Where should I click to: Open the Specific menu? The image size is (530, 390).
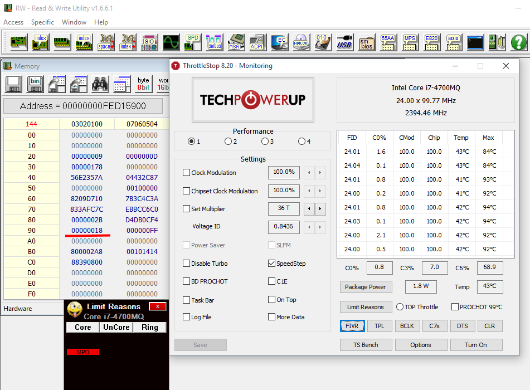42,22
